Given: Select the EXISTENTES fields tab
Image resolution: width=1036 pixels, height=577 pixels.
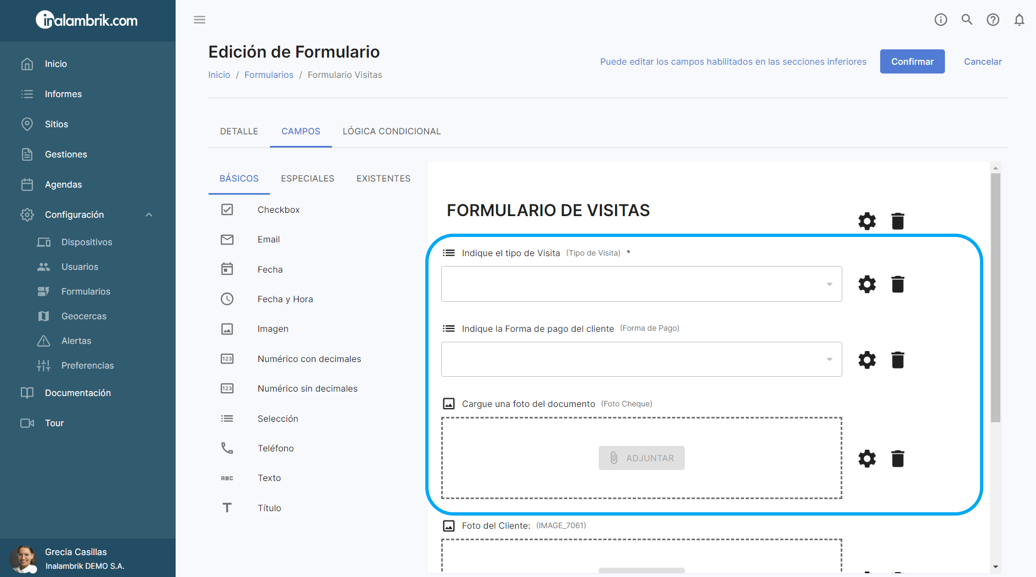Looking at the screenshot, I should 384,178.
